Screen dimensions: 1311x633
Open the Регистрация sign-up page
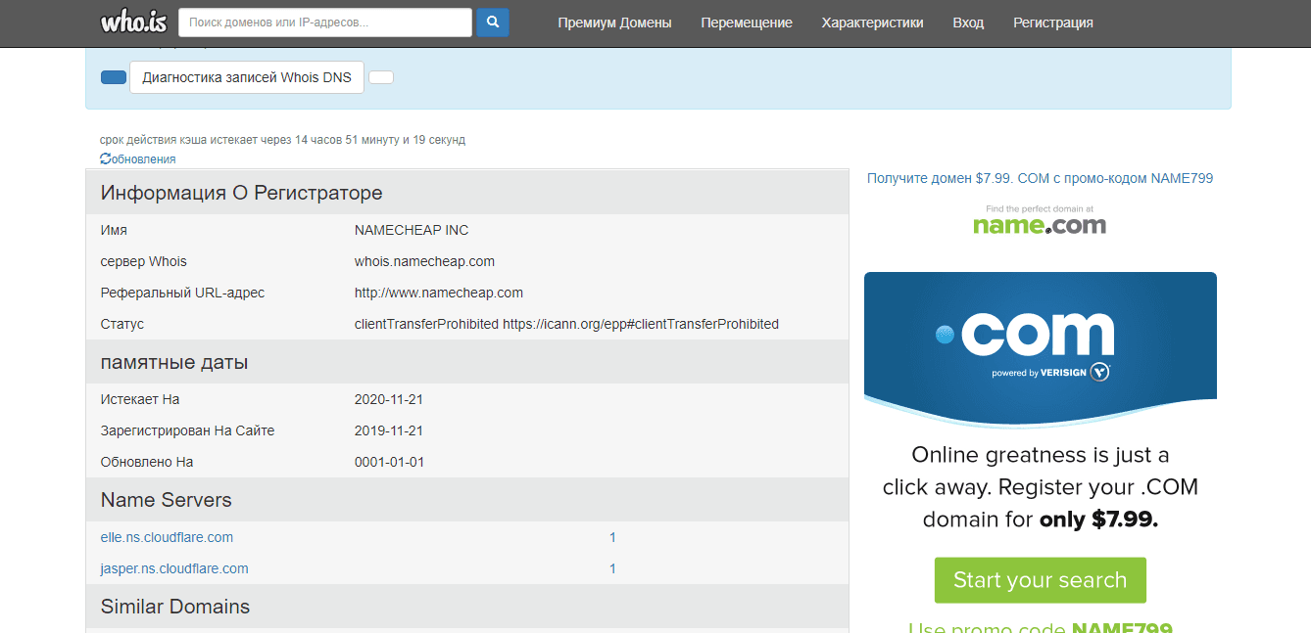point(1052,23)
